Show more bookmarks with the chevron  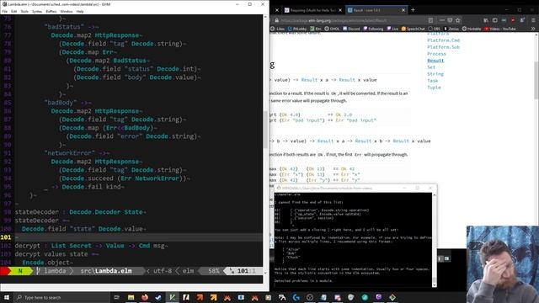[x=533, y=29]
